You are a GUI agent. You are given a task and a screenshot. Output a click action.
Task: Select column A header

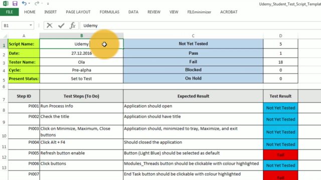click(24, 35)
